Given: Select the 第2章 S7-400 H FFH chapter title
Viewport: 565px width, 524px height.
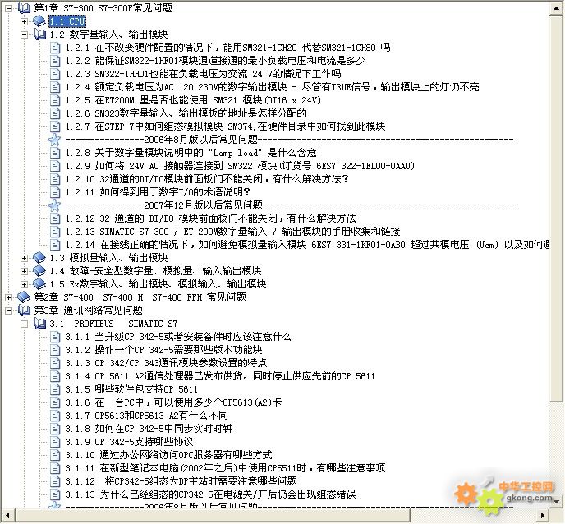Looking at the screenshot, I should click(140, 297).
